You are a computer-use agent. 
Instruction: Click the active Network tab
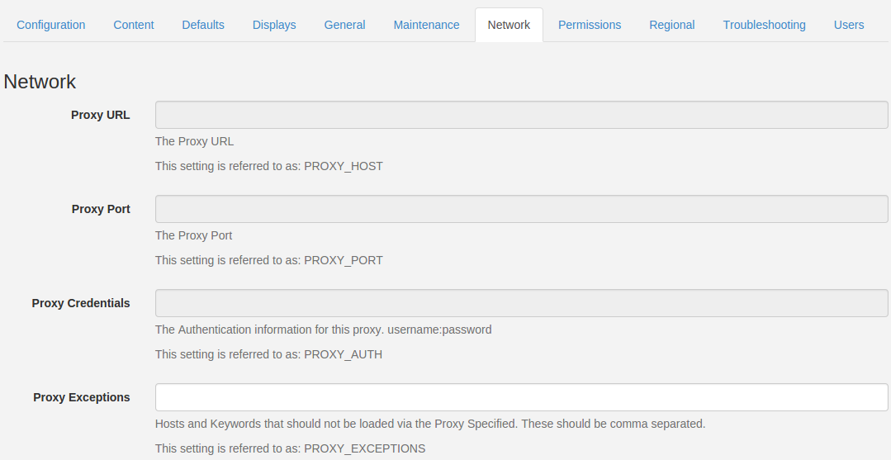point(509,25)
